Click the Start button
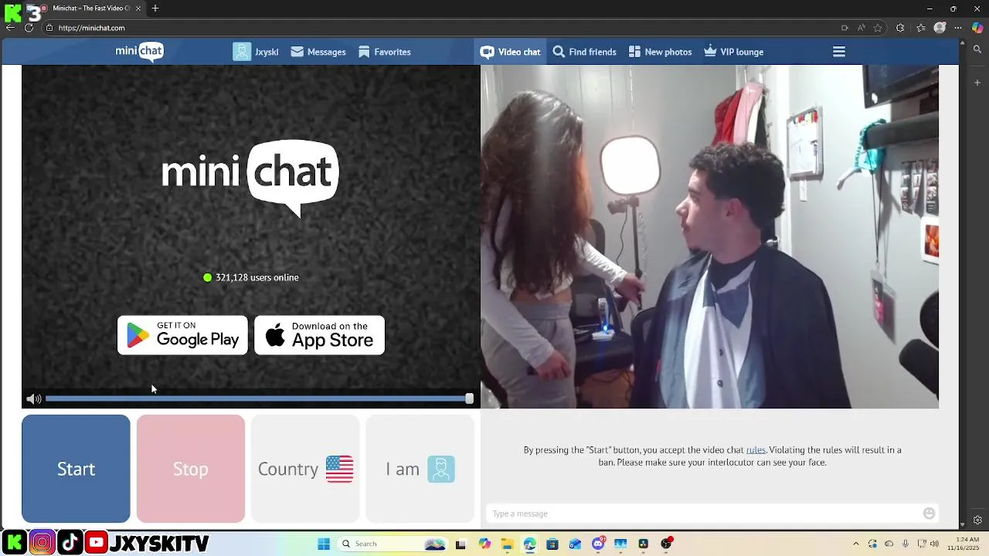Image resolution: width=989 pixels, height=556 pixels. click(x=76, y=469)
